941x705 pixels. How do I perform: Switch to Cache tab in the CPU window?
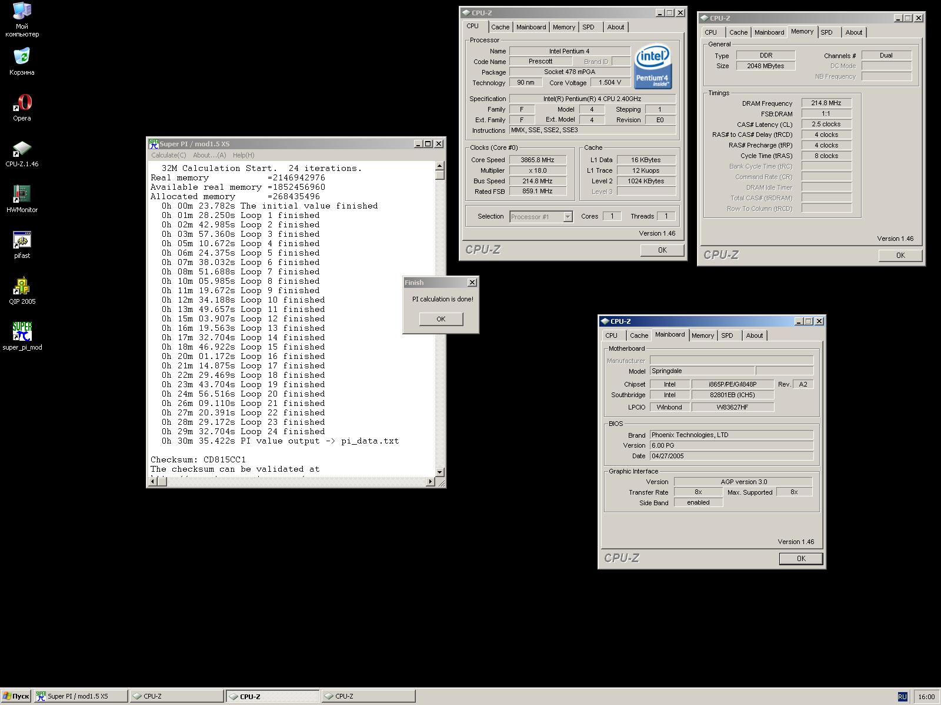tap(500, 27)
